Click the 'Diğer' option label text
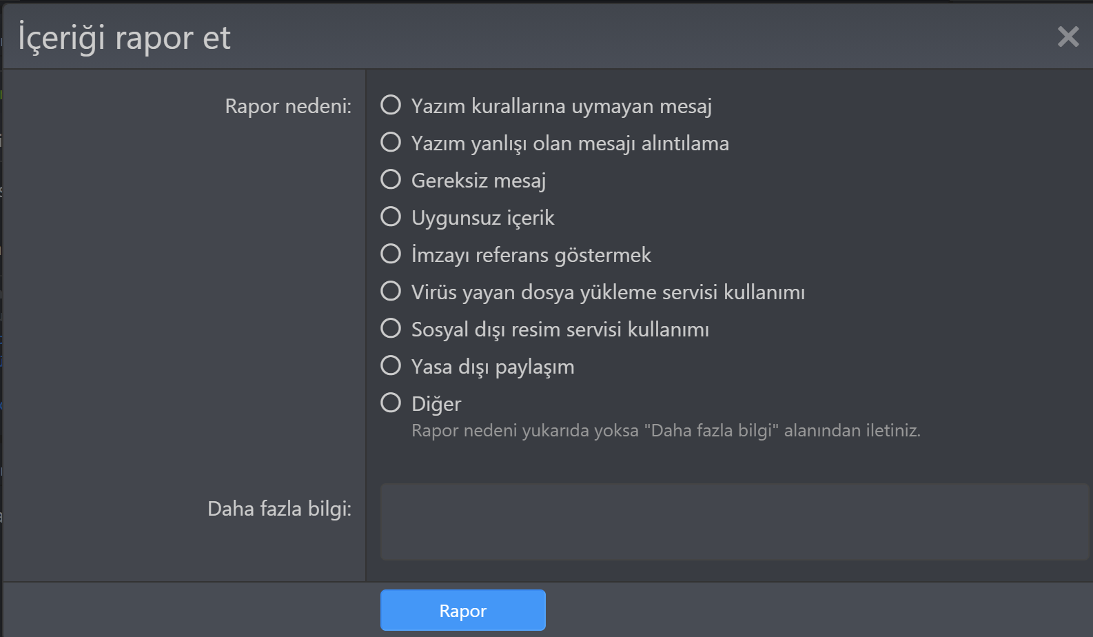 [436, 403]
